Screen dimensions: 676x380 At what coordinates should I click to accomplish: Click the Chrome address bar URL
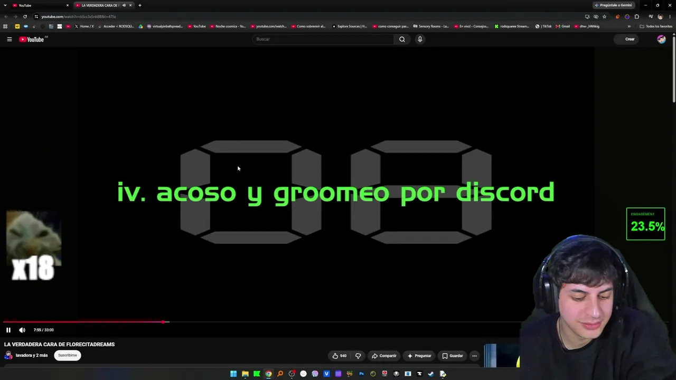coord(79,16)
